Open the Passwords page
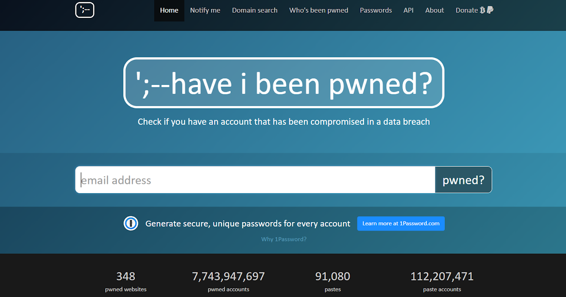Image resolution: width=566 pixels, height=297 pixels. [376, 10]
